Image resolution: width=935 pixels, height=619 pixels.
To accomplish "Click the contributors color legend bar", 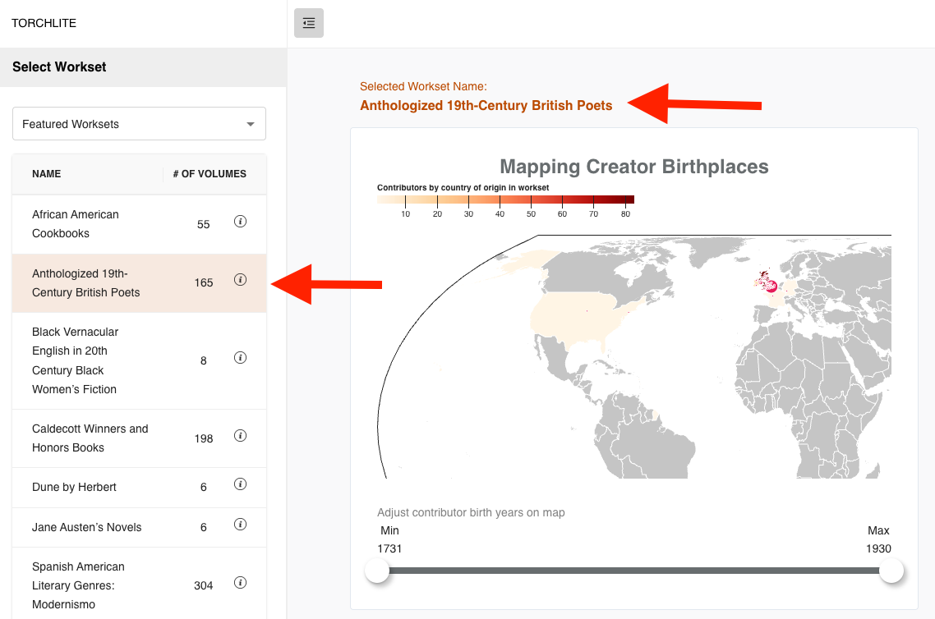I will pyautogui.click(x=505, y=199).
